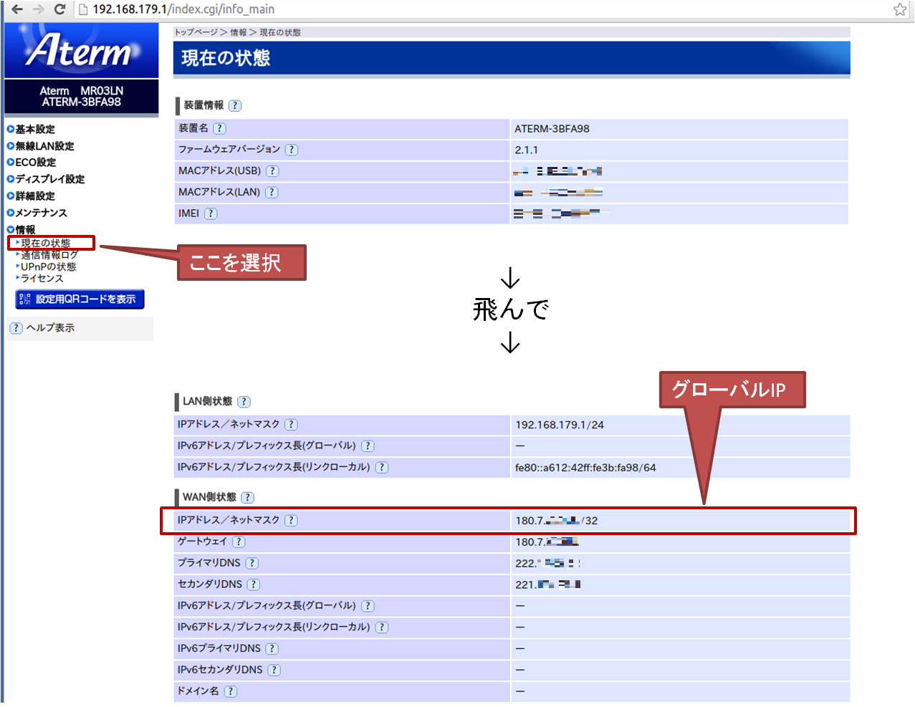This screenshot has width=915, height=707.
Task: Select fe80::a612:42ff:fe3b:fa98/64 value
Action: [585, 468]
